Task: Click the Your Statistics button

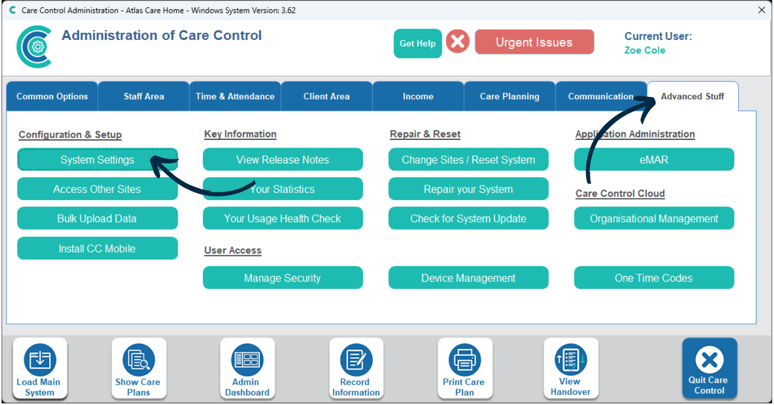Action: [283, 189]
